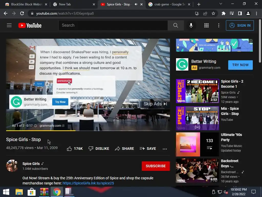Open Ultimate '90s Party playlist

point(197,144)
